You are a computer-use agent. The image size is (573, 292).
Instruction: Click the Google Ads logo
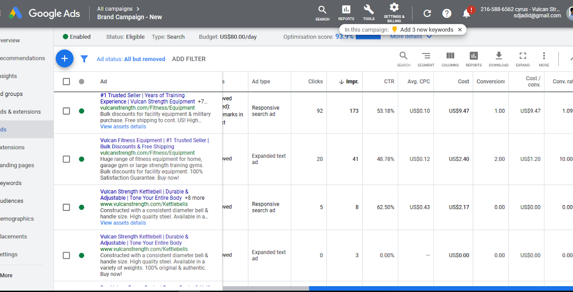click(x=44, y=13)
